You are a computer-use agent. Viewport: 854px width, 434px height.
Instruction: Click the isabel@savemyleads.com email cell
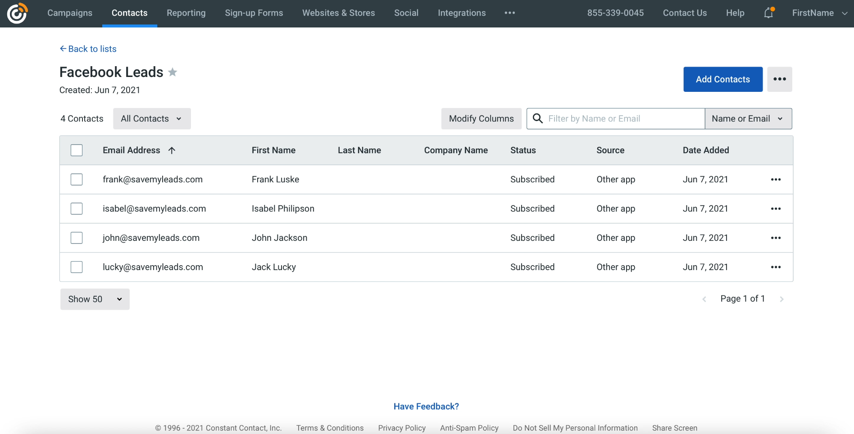[154, 209]
